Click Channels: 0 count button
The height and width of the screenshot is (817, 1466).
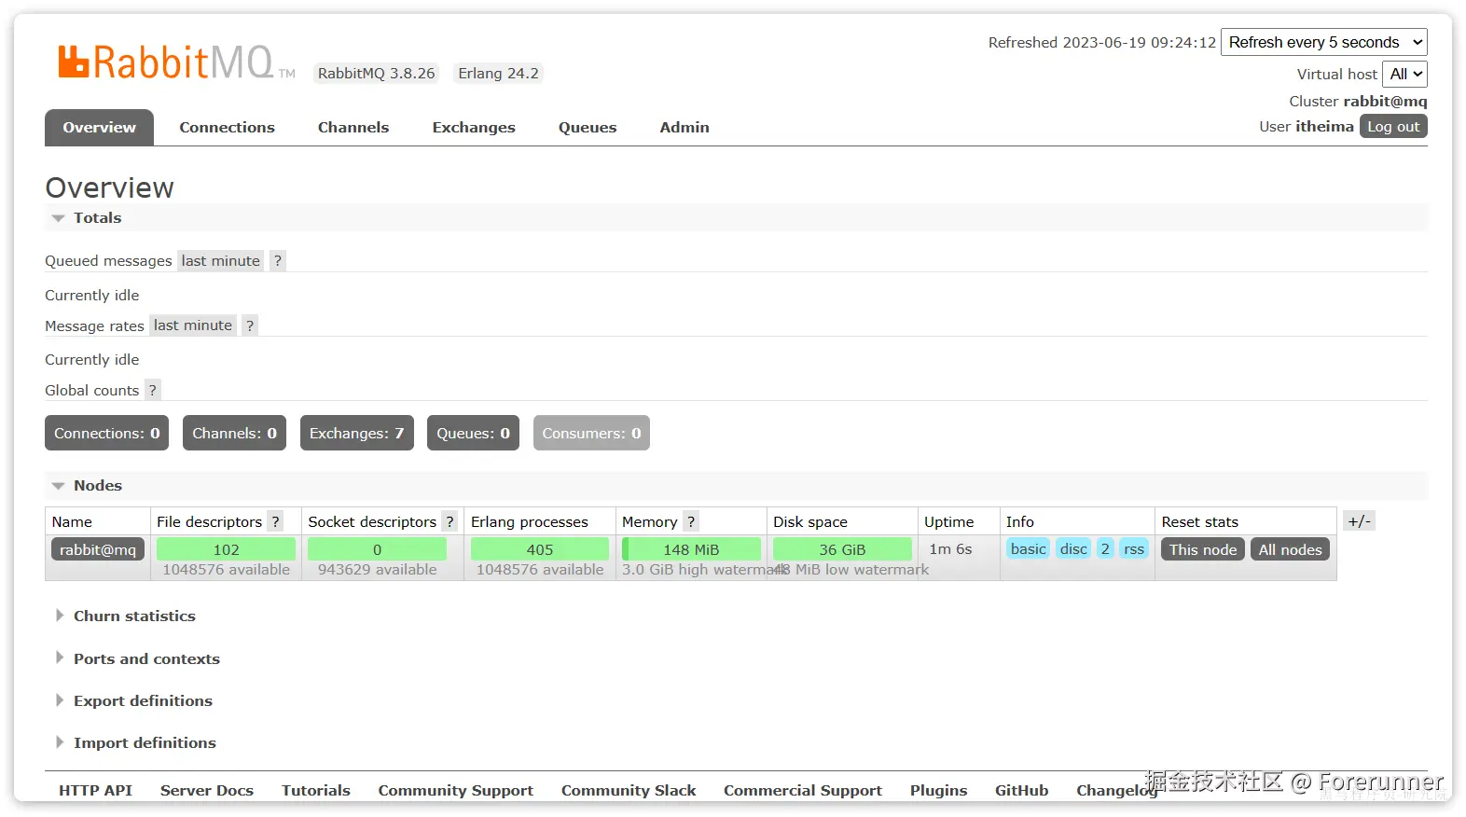point(234,433)
